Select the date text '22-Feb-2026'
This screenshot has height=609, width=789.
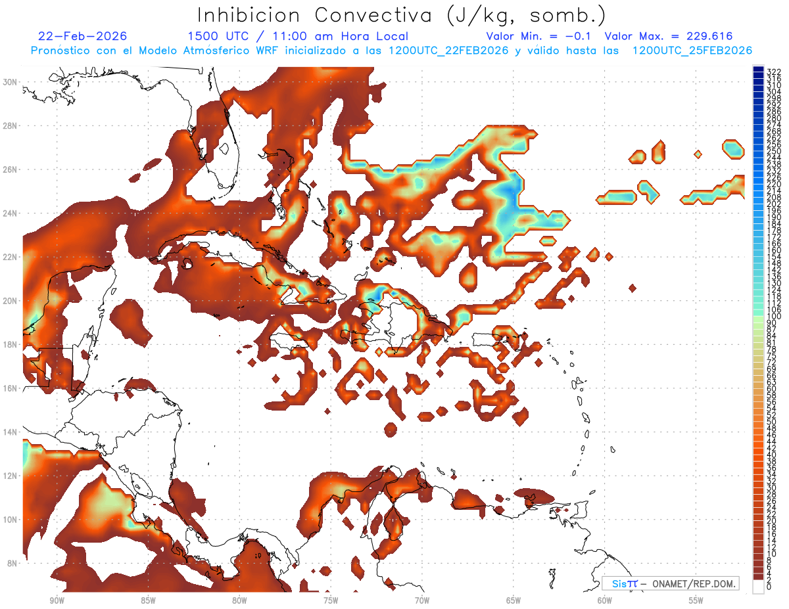pyautogui.click(x=83, y=36)
